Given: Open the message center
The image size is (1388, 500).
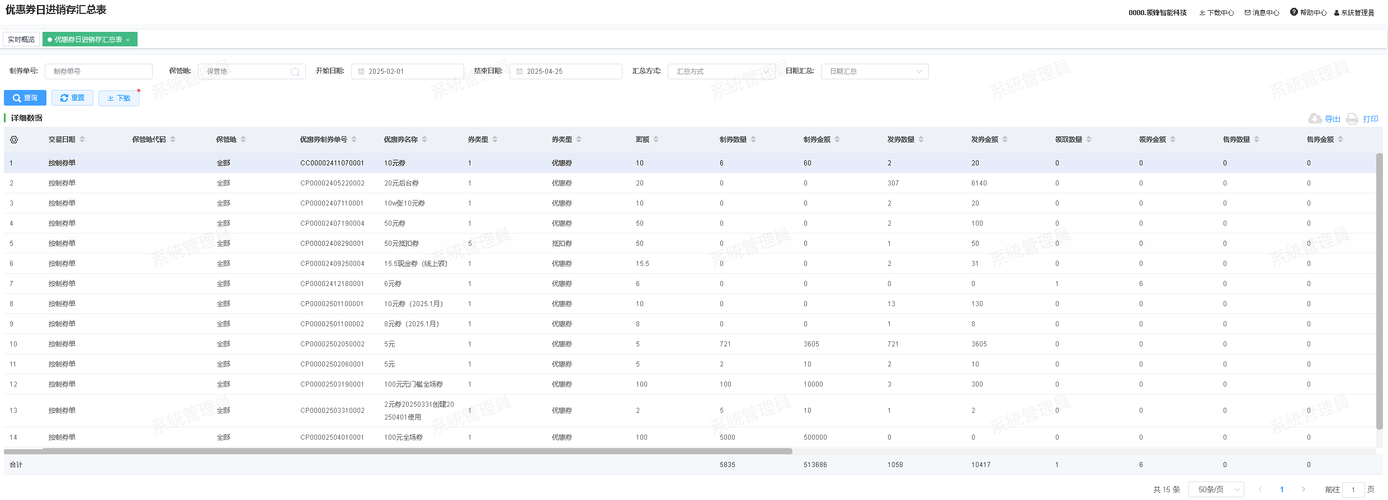Looking at the screenshot, I should [1262, 12].
